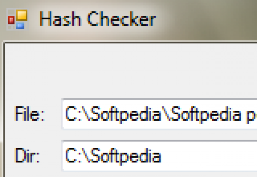Click the drive letter "C:" in File field

[x=73, y=113]
